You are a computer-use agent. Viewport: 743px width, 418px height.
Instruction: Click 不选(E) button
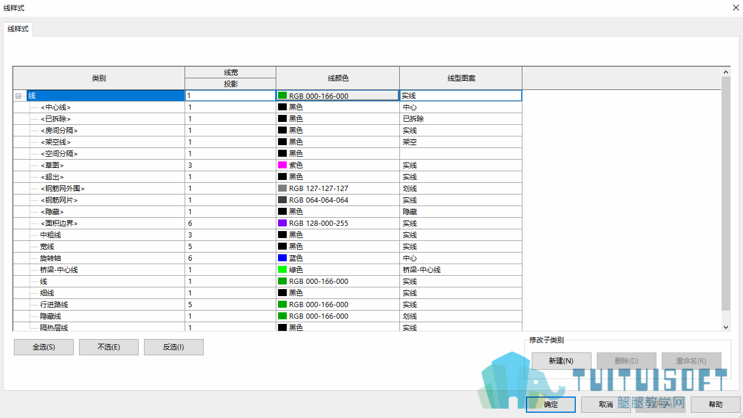tap(109, 347)
